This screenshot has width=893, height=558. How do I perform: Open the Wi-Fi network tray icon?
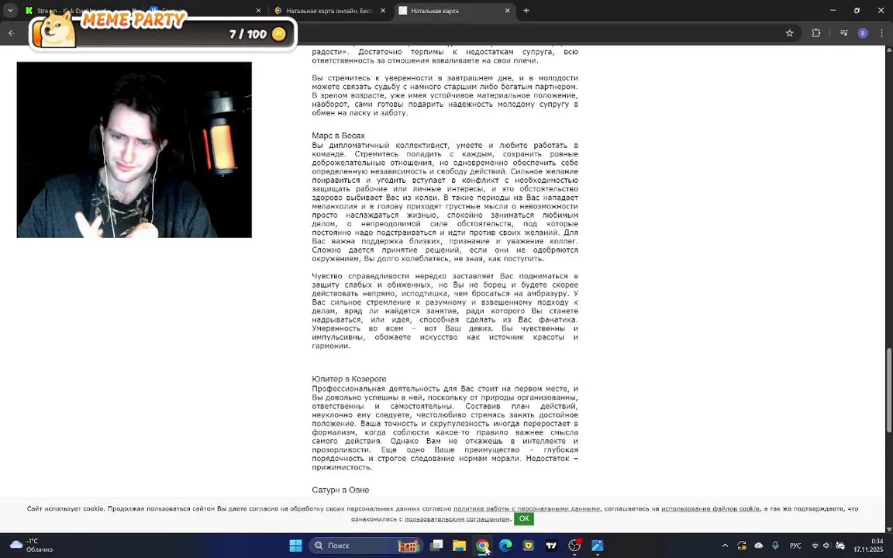point(815,546)
